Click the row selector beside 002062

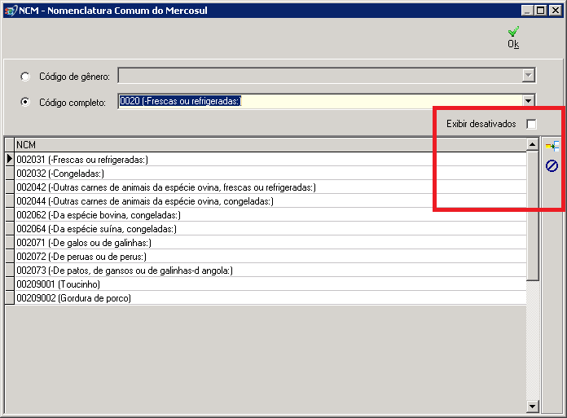[x=10, y=215]
